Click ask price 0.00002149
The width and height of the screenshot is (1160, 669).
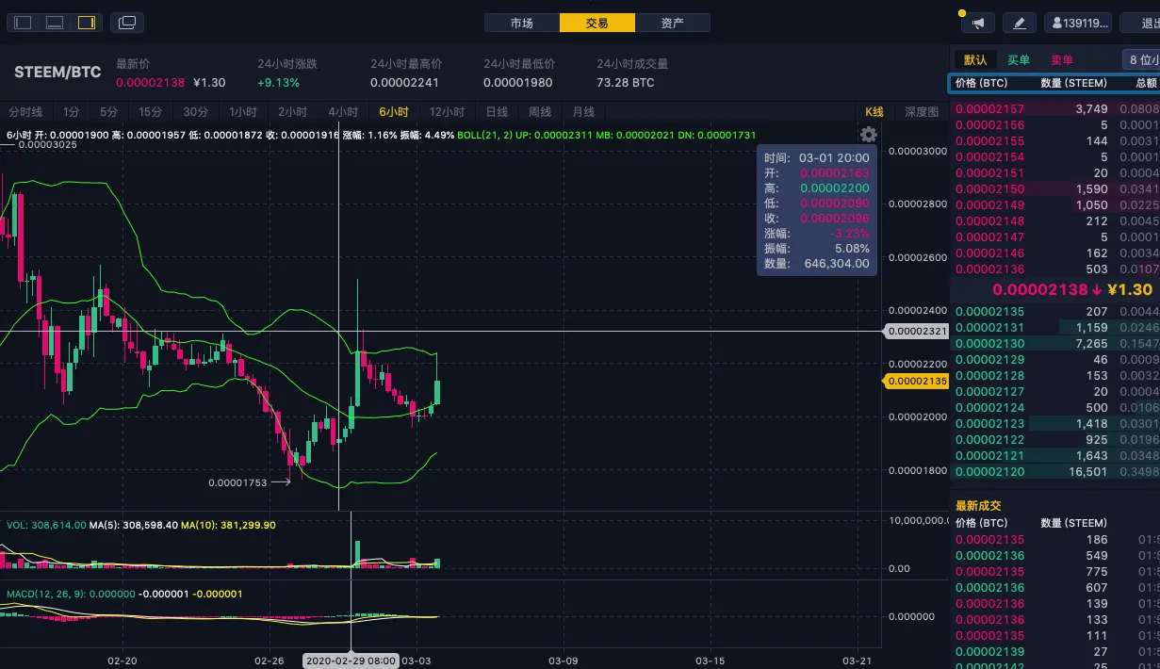(x=989, y=205)
